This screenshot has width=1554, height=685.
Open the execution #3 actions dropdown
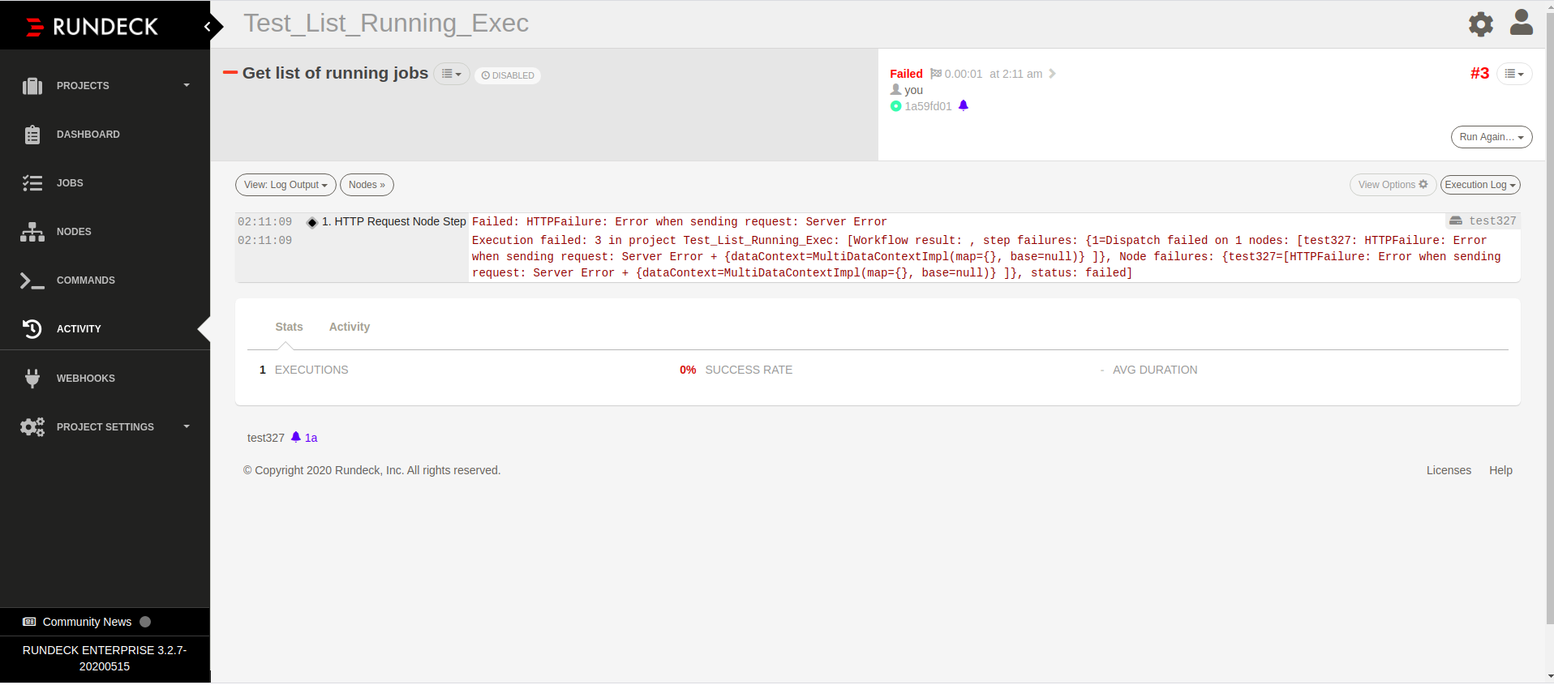click(1514, 74)
